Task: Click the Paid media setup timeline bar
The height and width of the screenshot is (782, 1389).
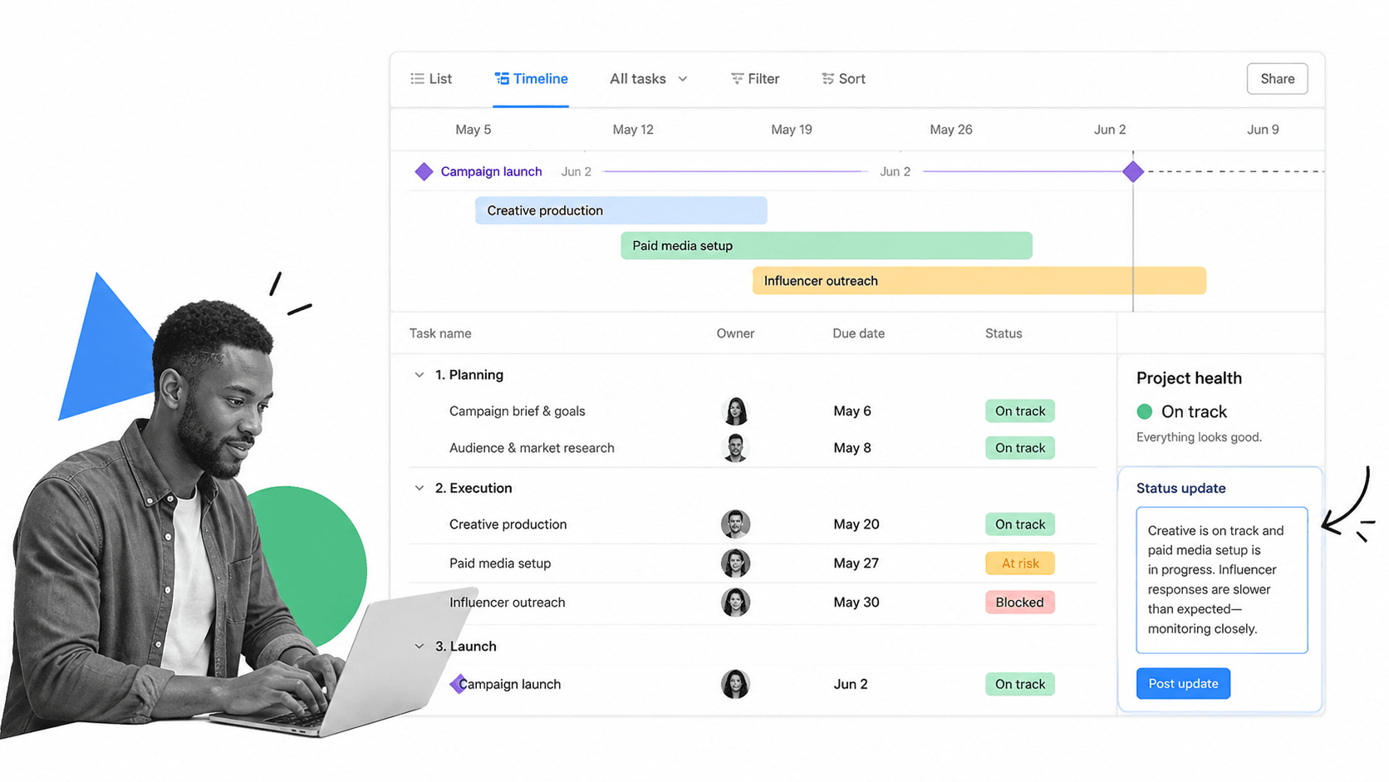Action: 827,245
